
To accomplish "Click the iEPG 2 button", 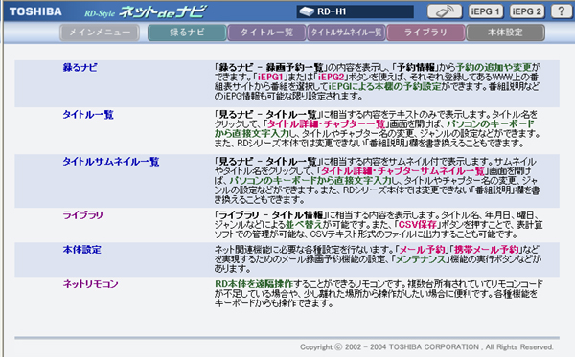I will coord(527,11).
